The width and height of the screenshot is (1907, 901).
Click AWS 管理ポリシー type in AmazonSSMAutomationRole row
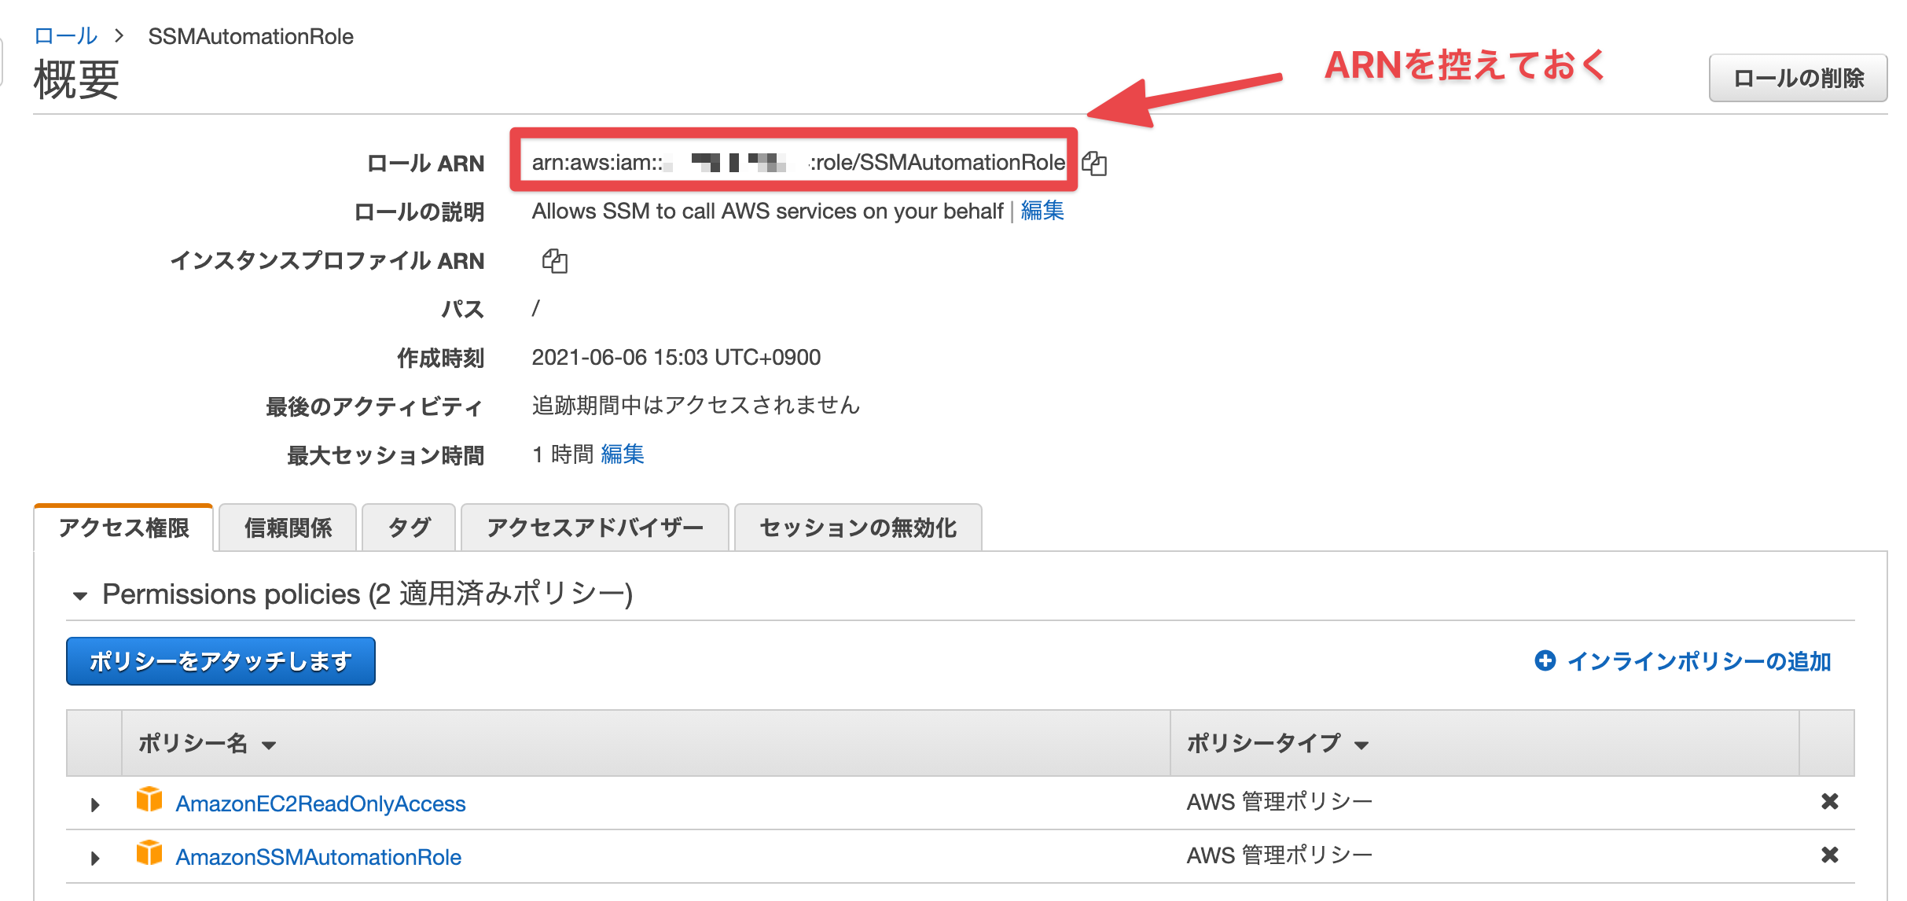[x=1280, y=855]
